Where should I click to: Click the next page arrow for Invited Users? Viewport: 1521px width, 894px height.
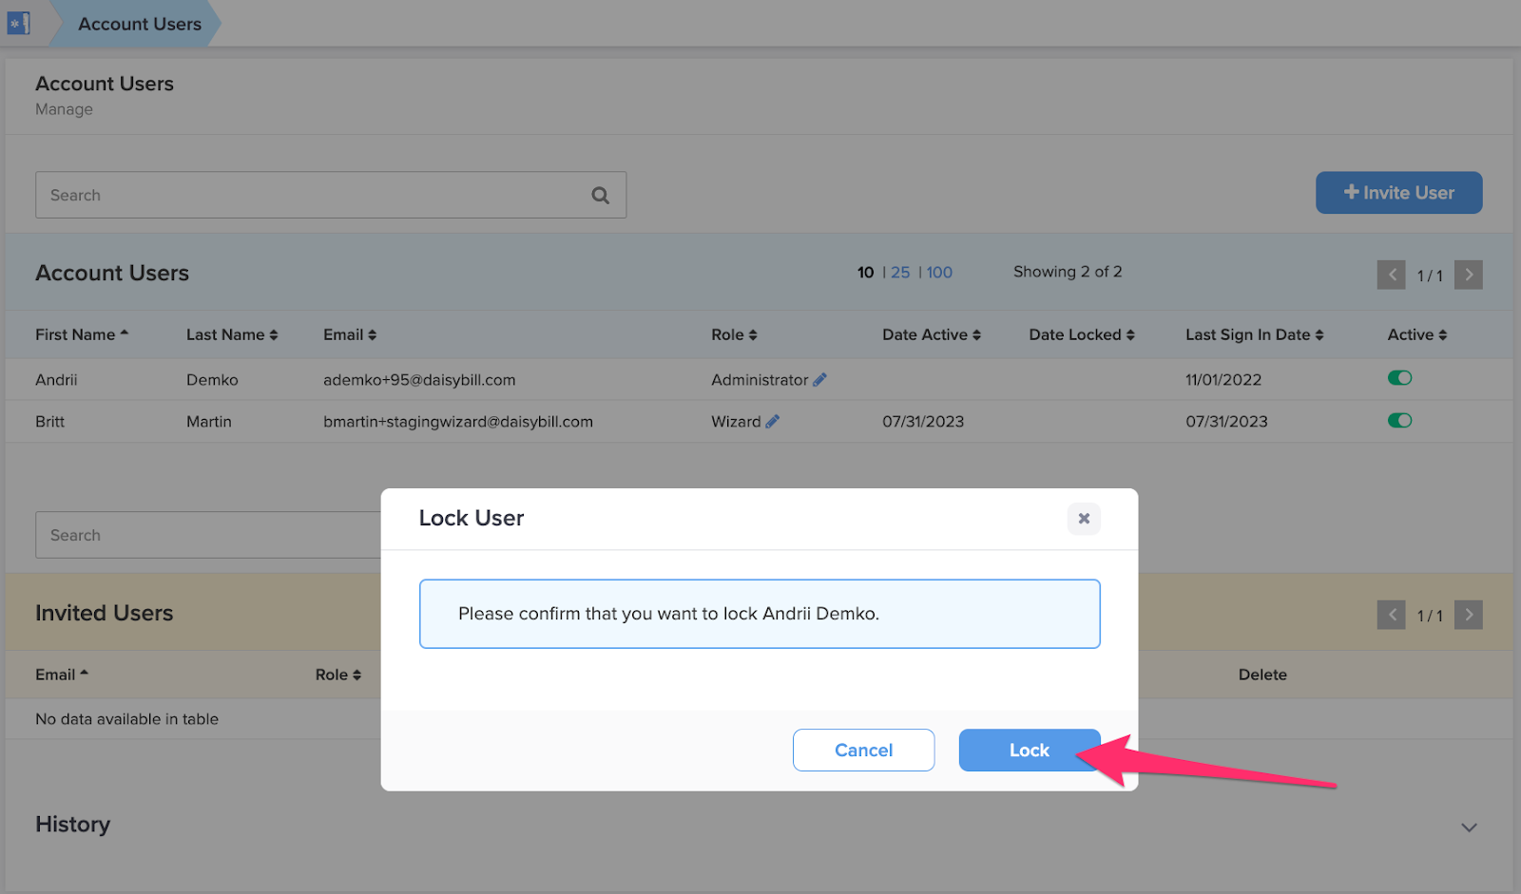[1468, 615]
